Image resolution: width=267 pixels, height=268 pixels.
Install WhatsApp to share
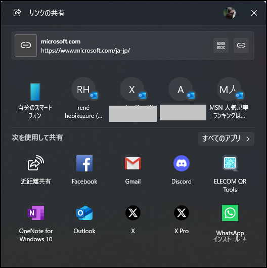point(230,223)
